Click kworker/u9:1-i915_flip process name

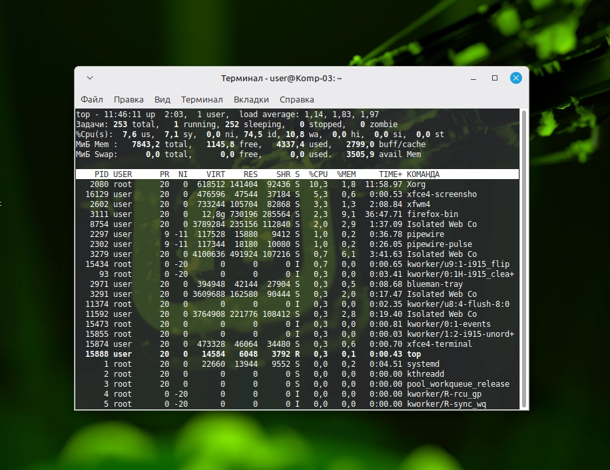point(458,264)
